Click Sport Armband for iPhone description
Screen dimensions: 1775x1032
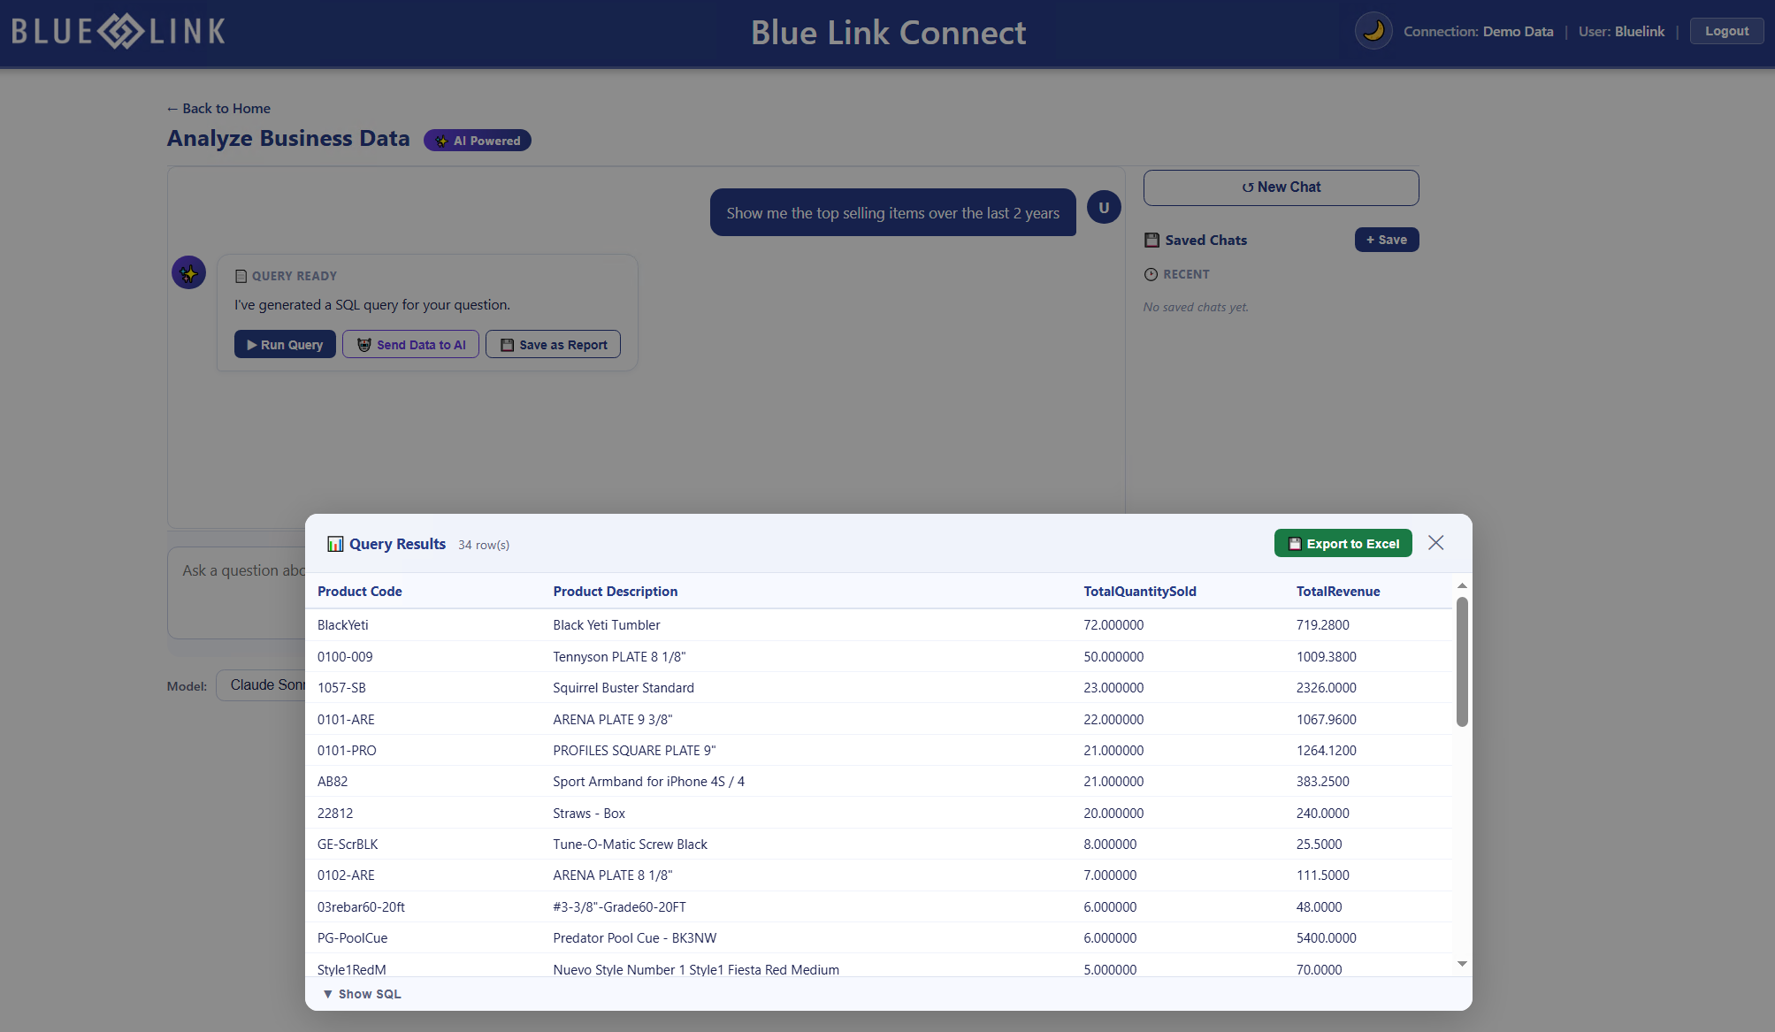click(648, 782)
